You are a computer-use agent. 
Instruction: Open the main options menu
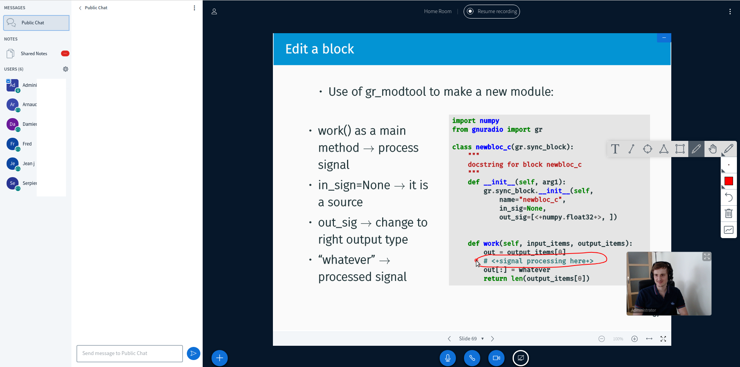click(x=730, y=12)
